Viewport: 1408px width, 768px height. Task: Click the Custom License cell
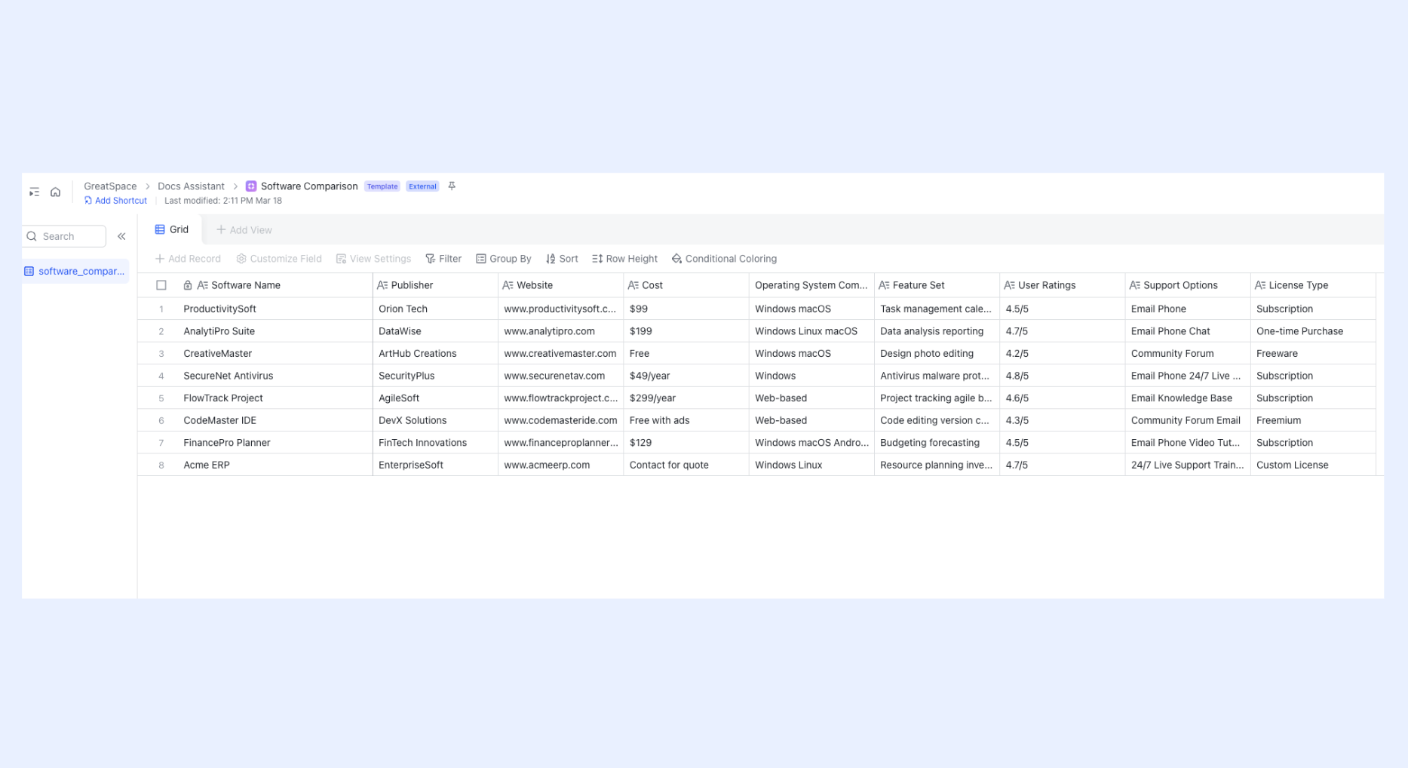pyautogui.click(x=1313, y=465)
